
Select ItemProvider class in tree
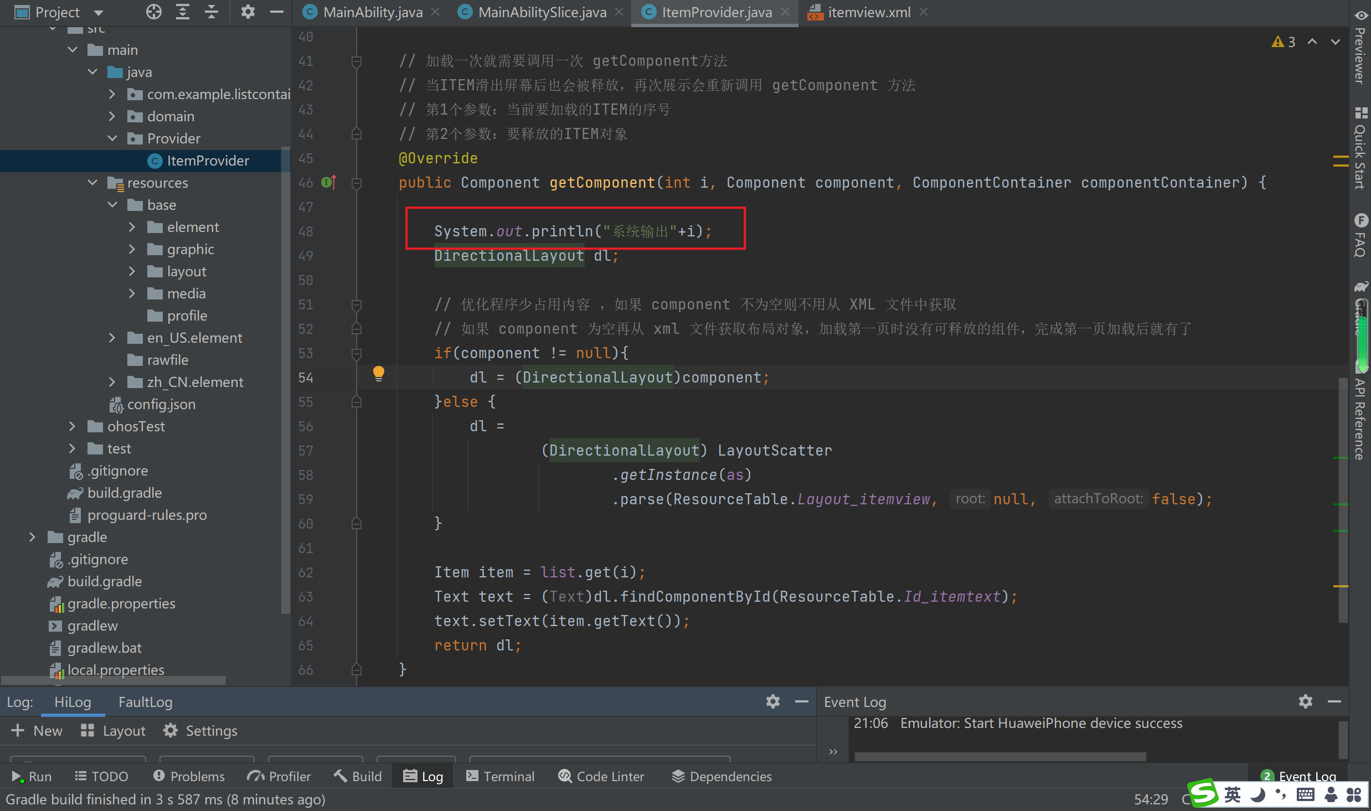pyautogui.click(x=198, y=161)
